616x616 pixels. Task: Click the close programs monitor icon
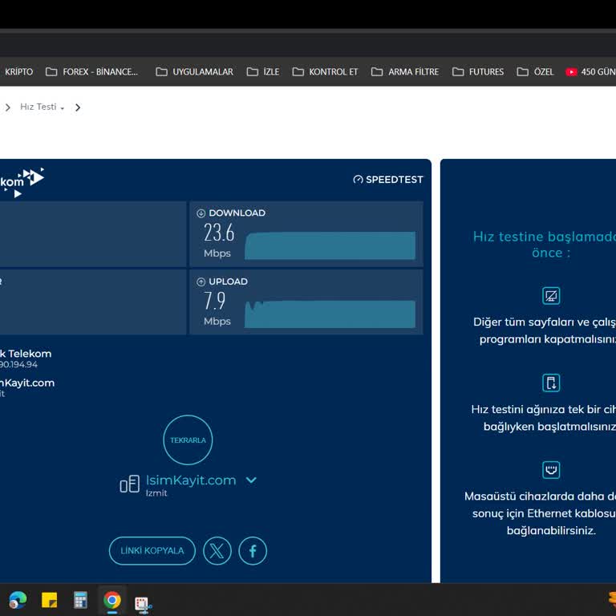551,296
